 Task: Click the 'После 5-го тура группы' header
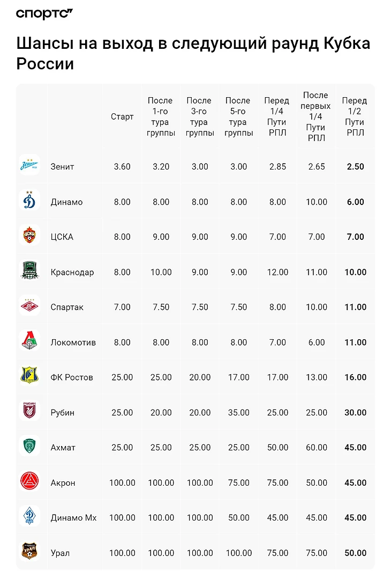click(238, 116)
